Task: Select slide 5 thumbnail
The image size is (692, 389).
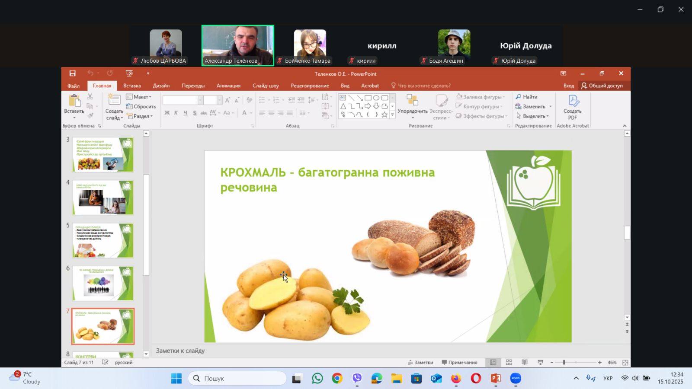Action: (103, 240)
